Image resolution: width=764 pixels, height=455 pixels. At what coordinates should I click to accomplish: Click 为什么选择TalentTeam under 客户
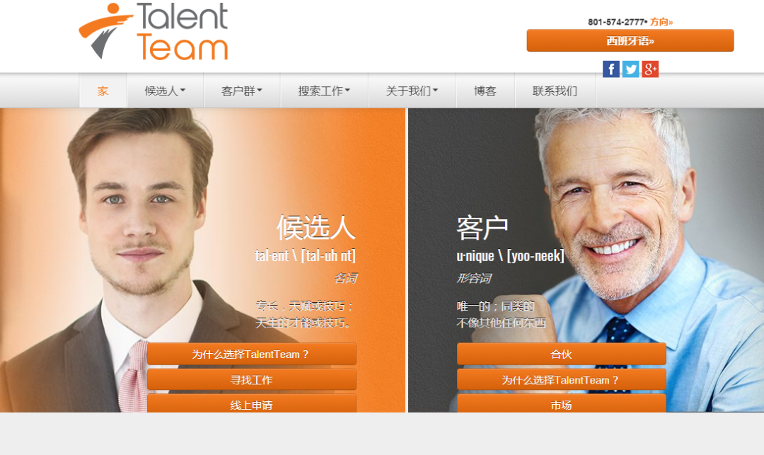pos(561,379)
